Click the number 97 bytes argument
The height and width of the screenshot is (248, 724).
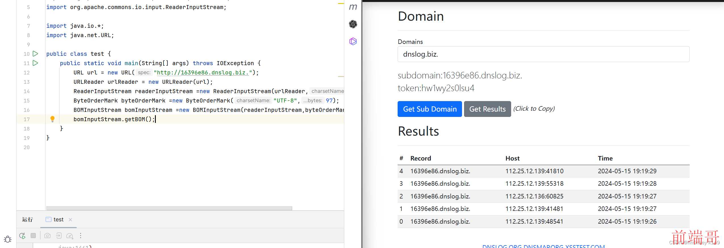click(329, 101)
